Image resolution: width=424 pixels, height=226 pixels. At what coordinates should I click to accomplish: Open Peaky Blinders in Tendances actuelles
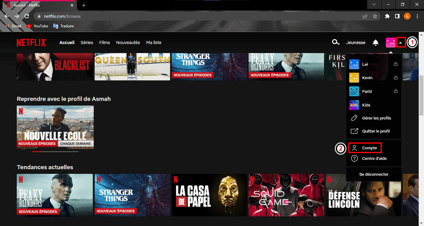(55, 195)
